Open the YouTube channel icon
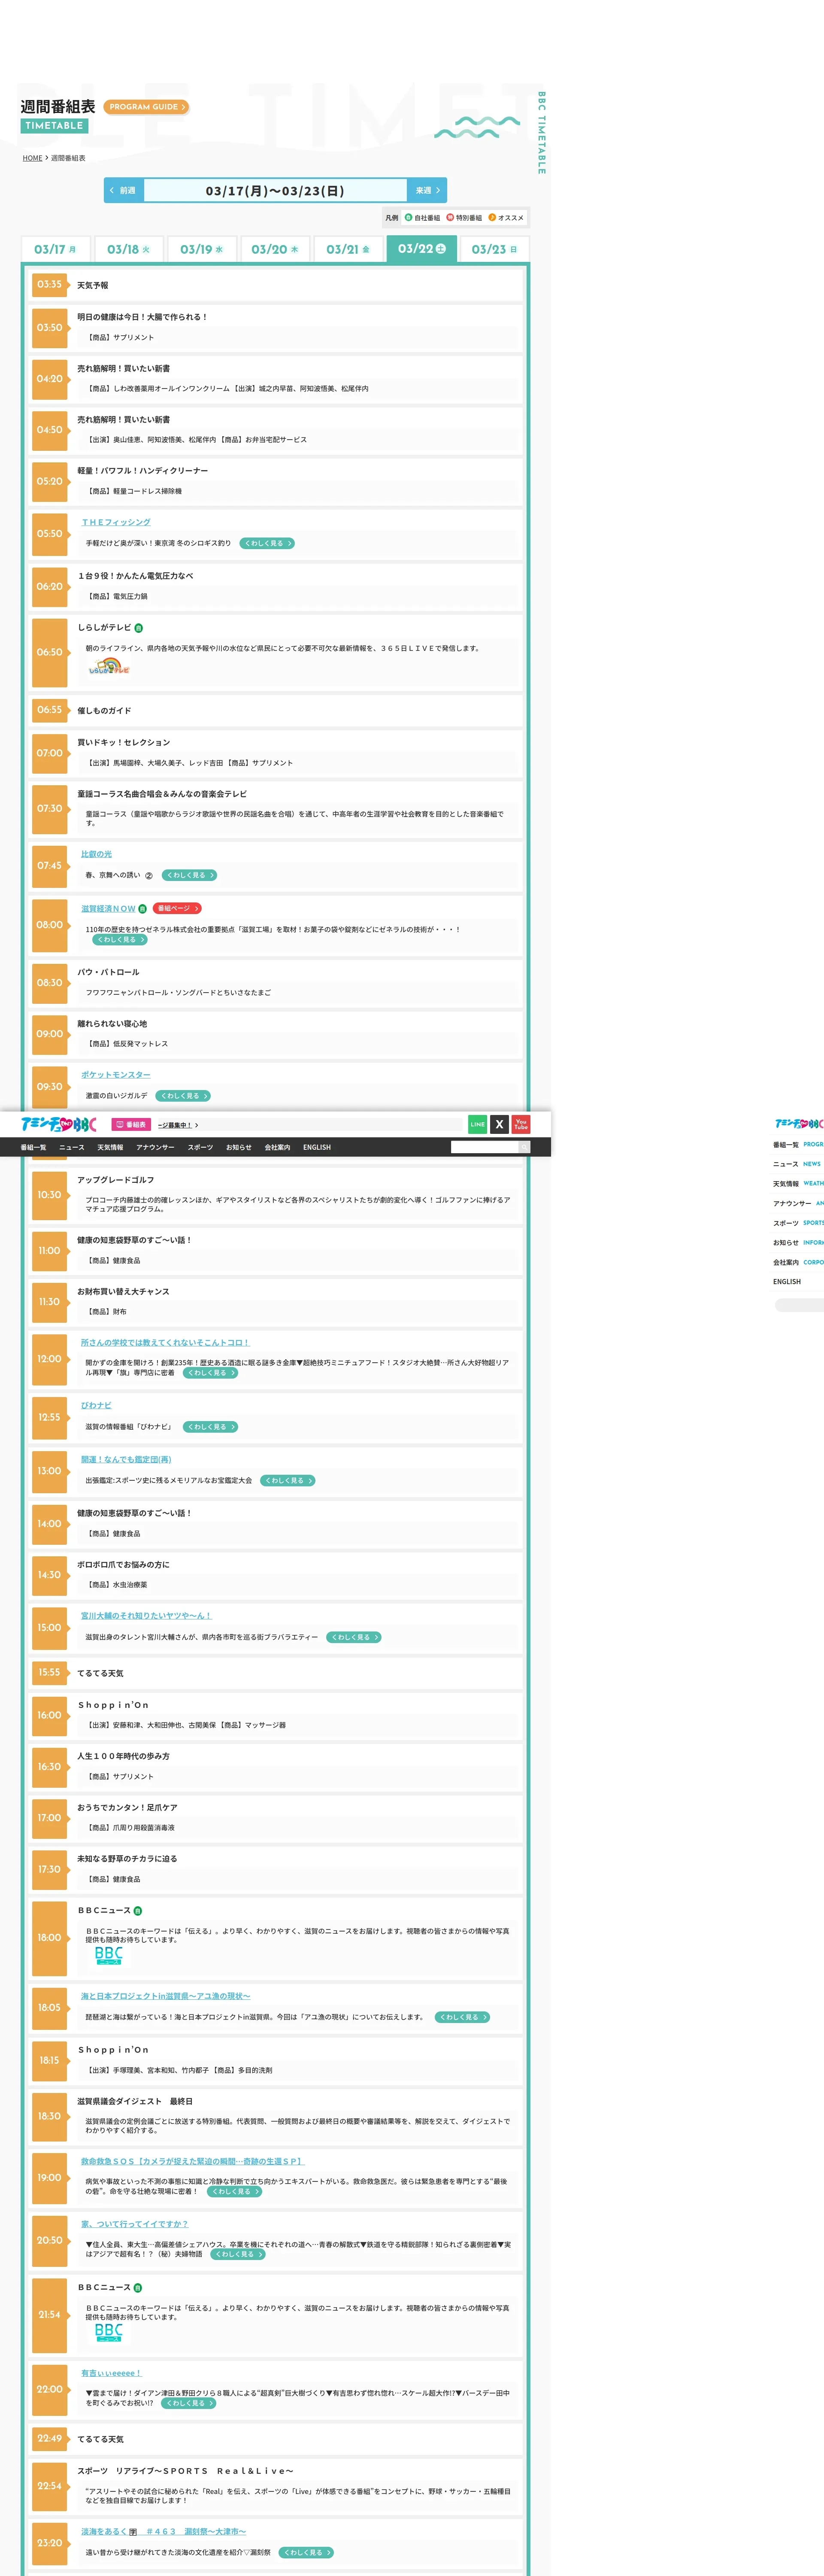This screenshot has width=824, height=2576. pyautogui.click(x=521, y=1124)
